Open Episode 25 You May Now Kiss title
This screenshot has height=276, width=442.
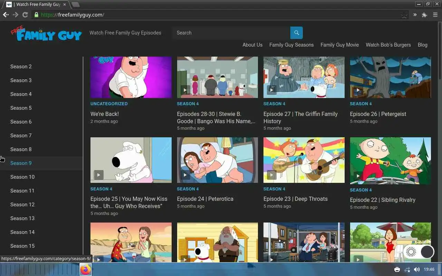129,203
